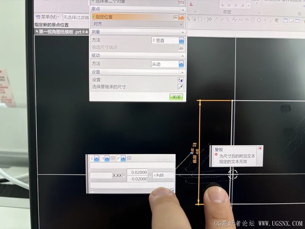Click the rectangle selection icon in selection bar

pyautogui.click(x=200, y=19)
